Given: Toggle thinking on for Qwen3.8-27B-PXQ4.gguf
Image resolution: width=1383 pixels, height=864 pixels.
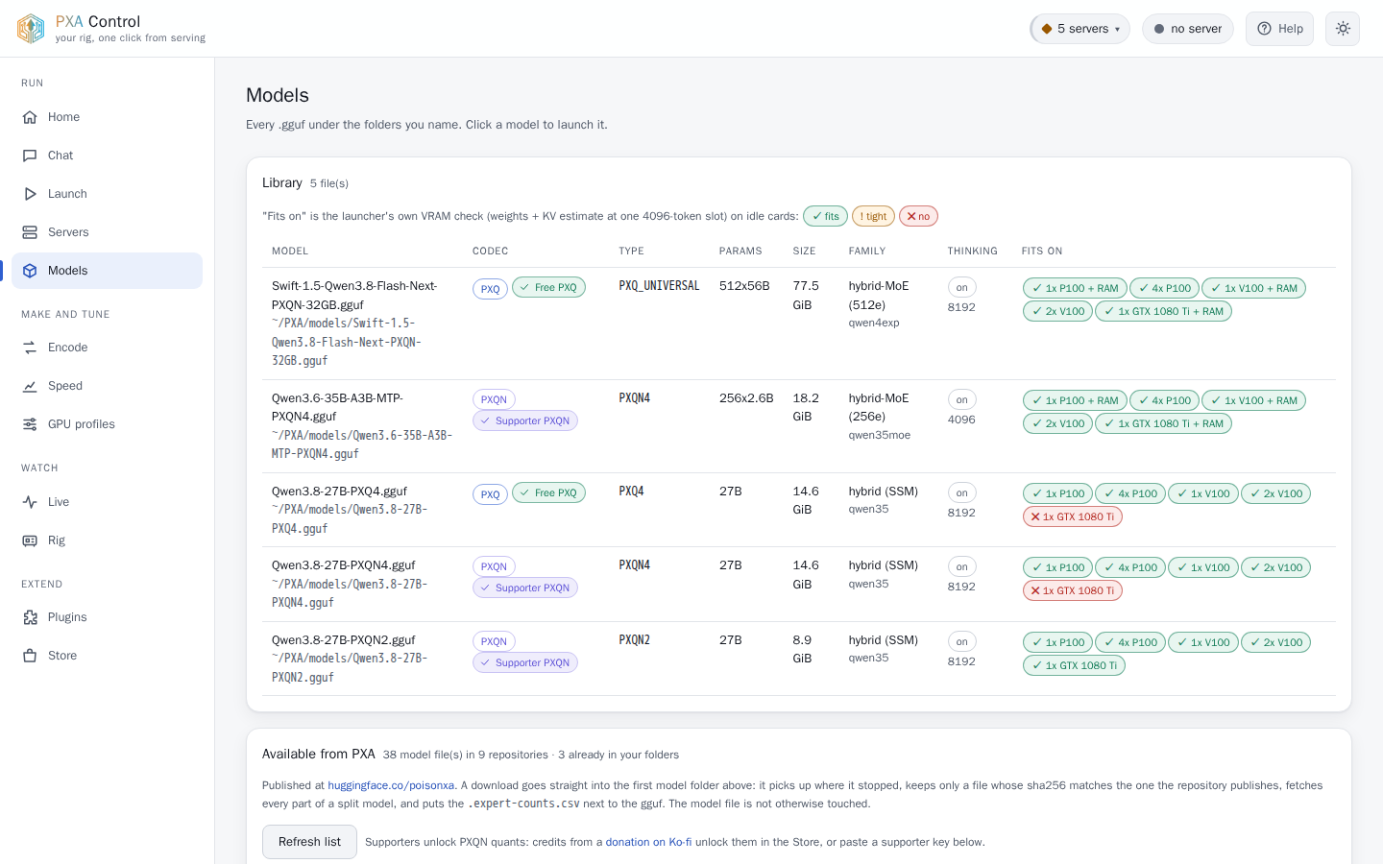Looking at the screenshot, I should pos(961,493).
